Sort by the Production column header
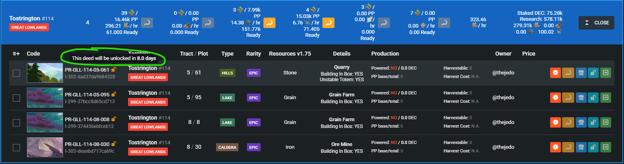The width and height of the screenshot is (624, 164). pyautogui.click(x=385, y=54)
